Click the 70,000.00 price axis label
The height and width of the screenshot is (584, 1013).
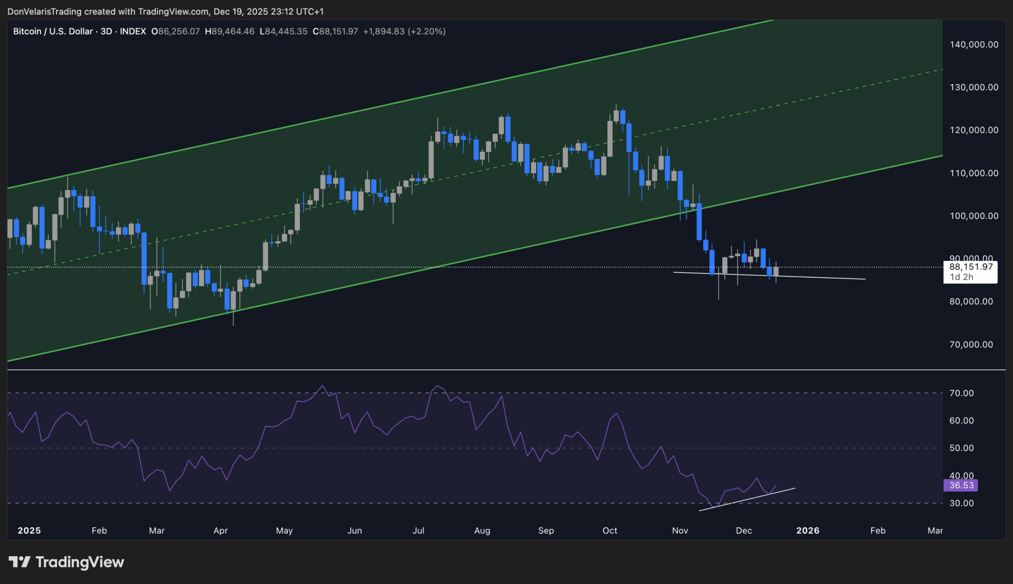971,345
